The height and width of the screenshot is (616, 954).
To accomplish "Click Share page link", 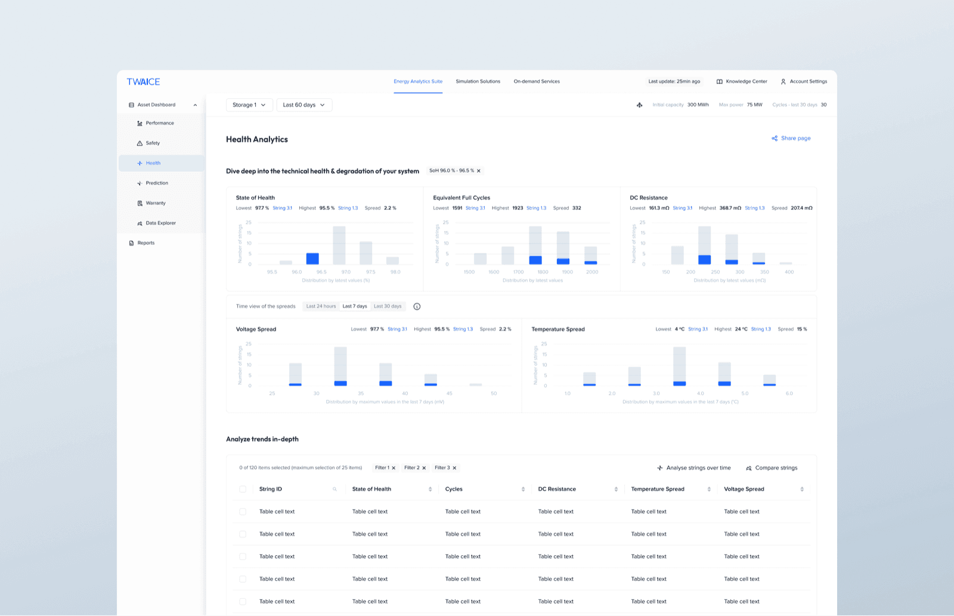I will point(791,138).
